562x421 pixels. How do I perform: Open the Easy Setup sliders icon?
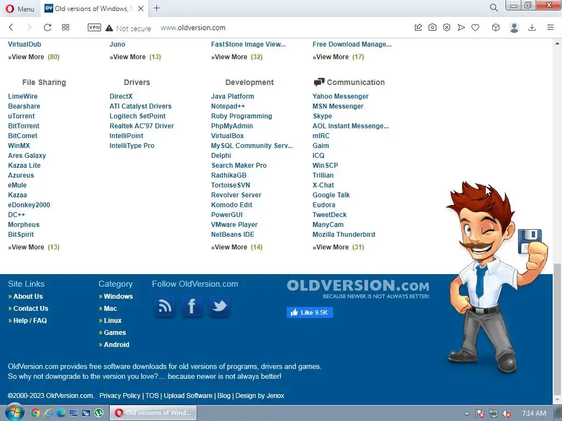click(550, 27)
